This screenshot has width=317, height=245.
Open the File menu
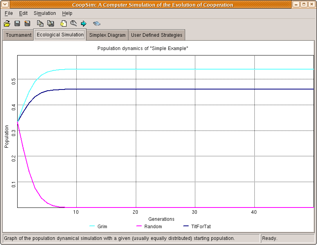click(9, 13)
